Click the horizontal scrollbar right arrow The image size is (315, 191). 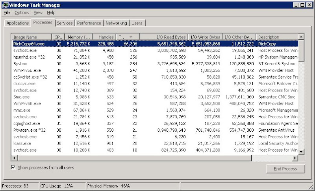(295, 158)
